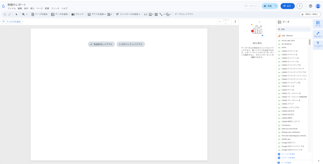The image size is (323, 164).
Task: Click the Looker Studio logo
Action: pyautogui.click(x=3, y=6)
